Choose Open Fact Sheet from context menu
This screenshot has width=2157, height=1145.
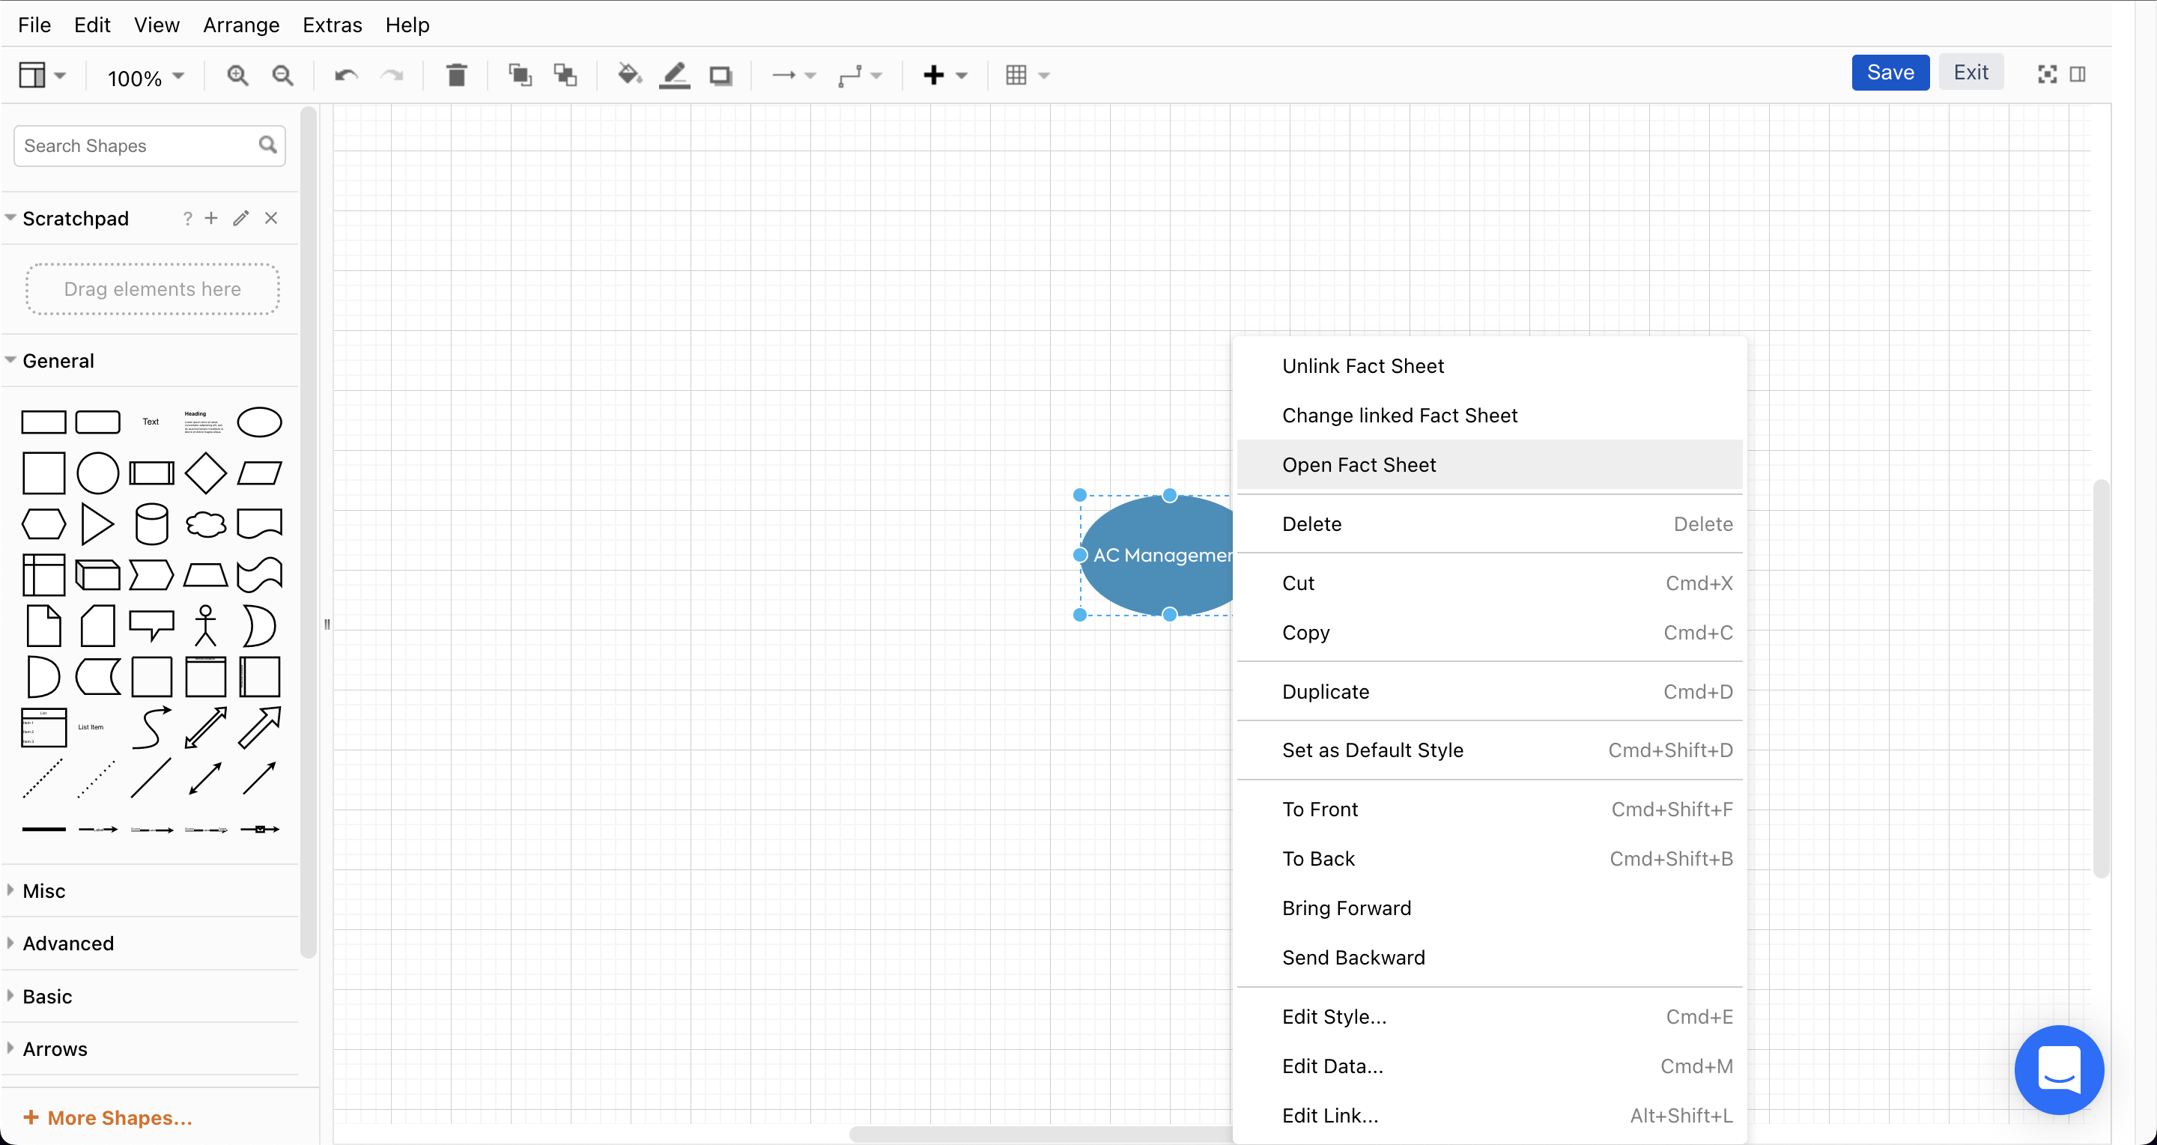pos(1358,464)
